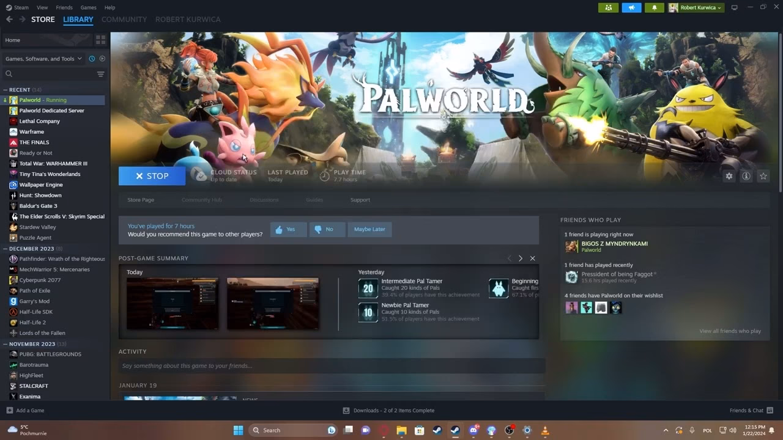Open the Steam friends group icon button
The image size is (783, 440).
608,7
